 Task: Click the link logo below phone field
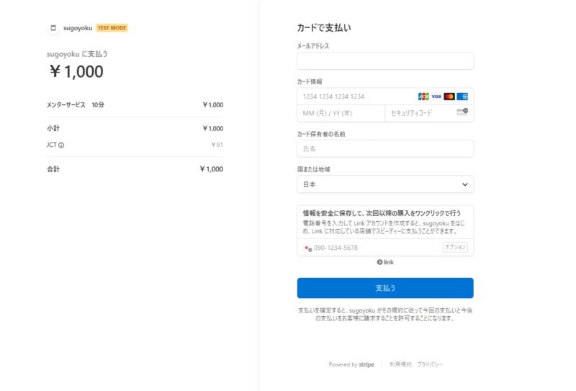(x=385, y=262)
